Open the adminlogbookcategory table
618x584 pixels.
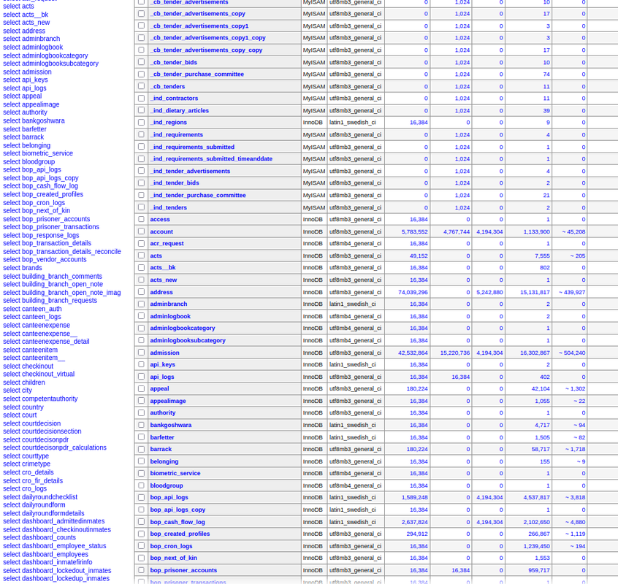pyautogui.click(x=183, y=328)
